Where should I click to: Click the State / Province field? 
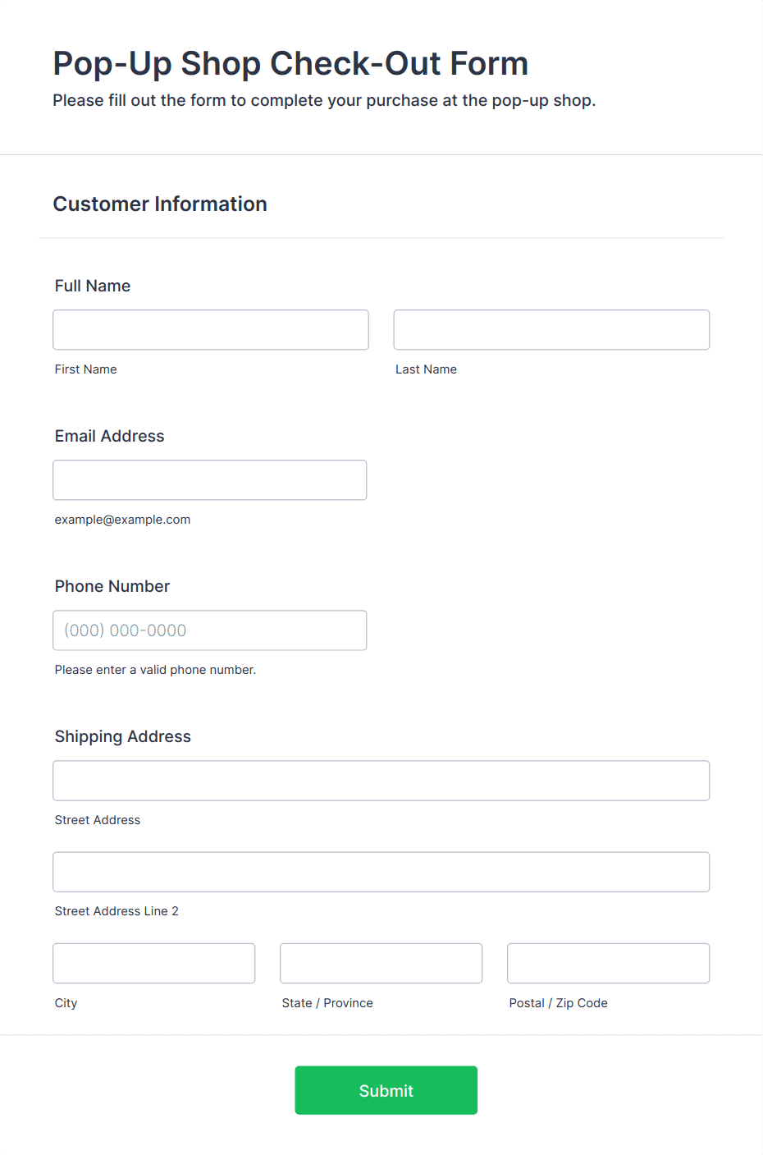pos(381,963)
